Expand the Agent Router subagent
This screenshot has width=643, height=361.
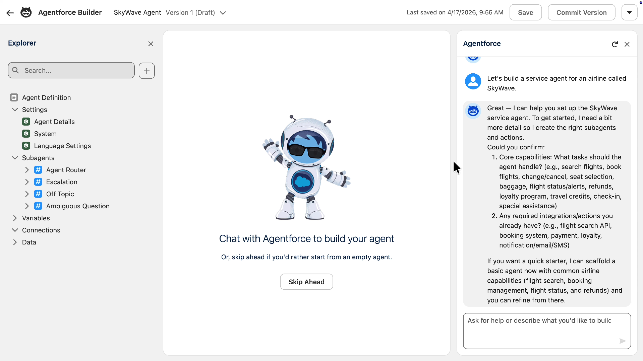[x=27, y=170]
